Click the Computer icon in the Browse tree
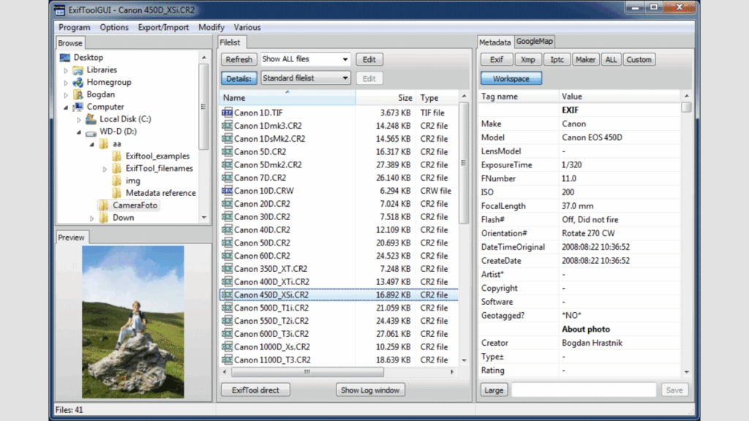This screenshot has height=421, width=749. [x=78, y=107]
